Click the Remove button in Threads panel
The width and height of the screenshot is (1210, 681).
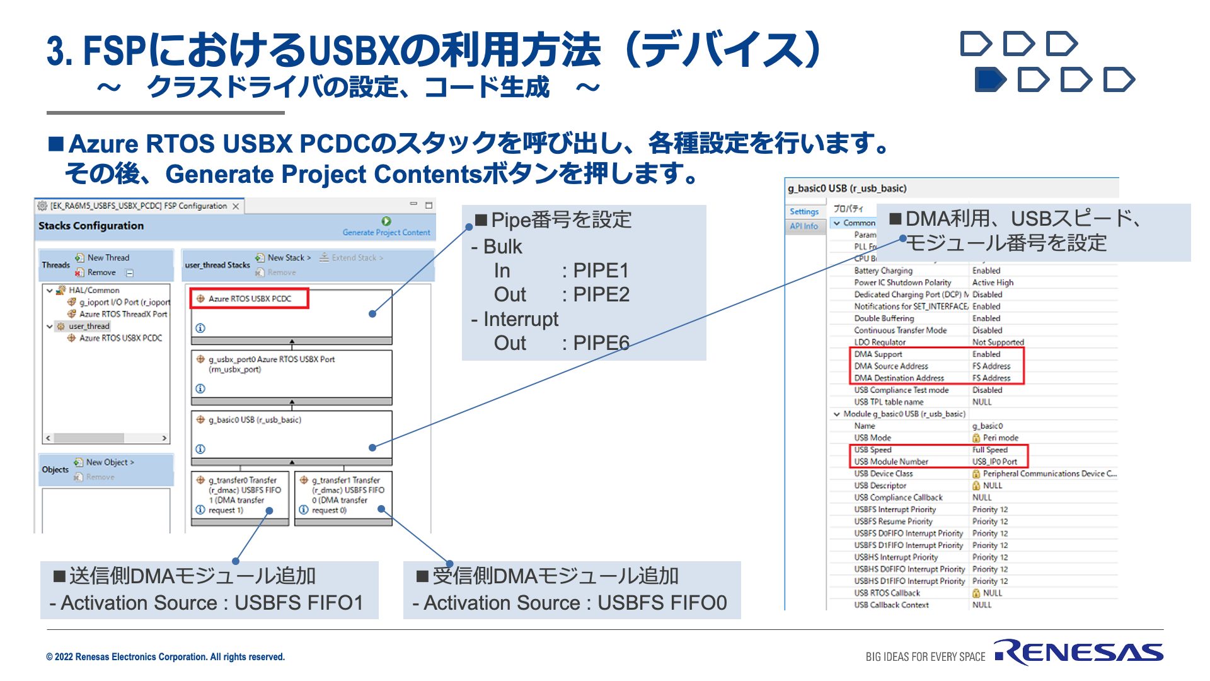(x=96, y=272)
